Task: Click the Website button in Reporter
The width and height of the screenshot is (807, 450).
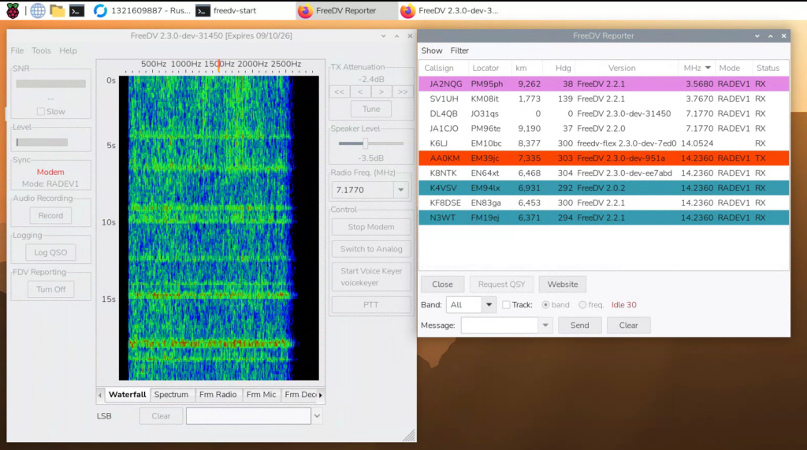Action: pyautogui.click(x=562, y=285)
